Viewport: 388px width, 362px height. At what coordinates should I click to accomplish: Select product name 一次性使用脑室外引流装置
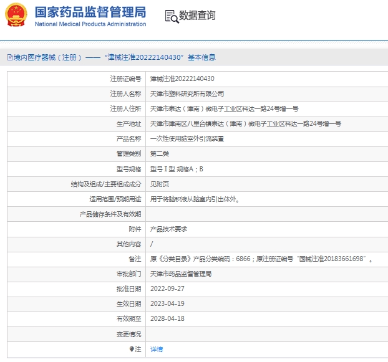click(x=187, y=139)
